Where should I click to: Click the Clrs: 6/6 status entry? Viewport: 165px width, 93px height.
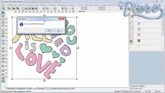158,91
